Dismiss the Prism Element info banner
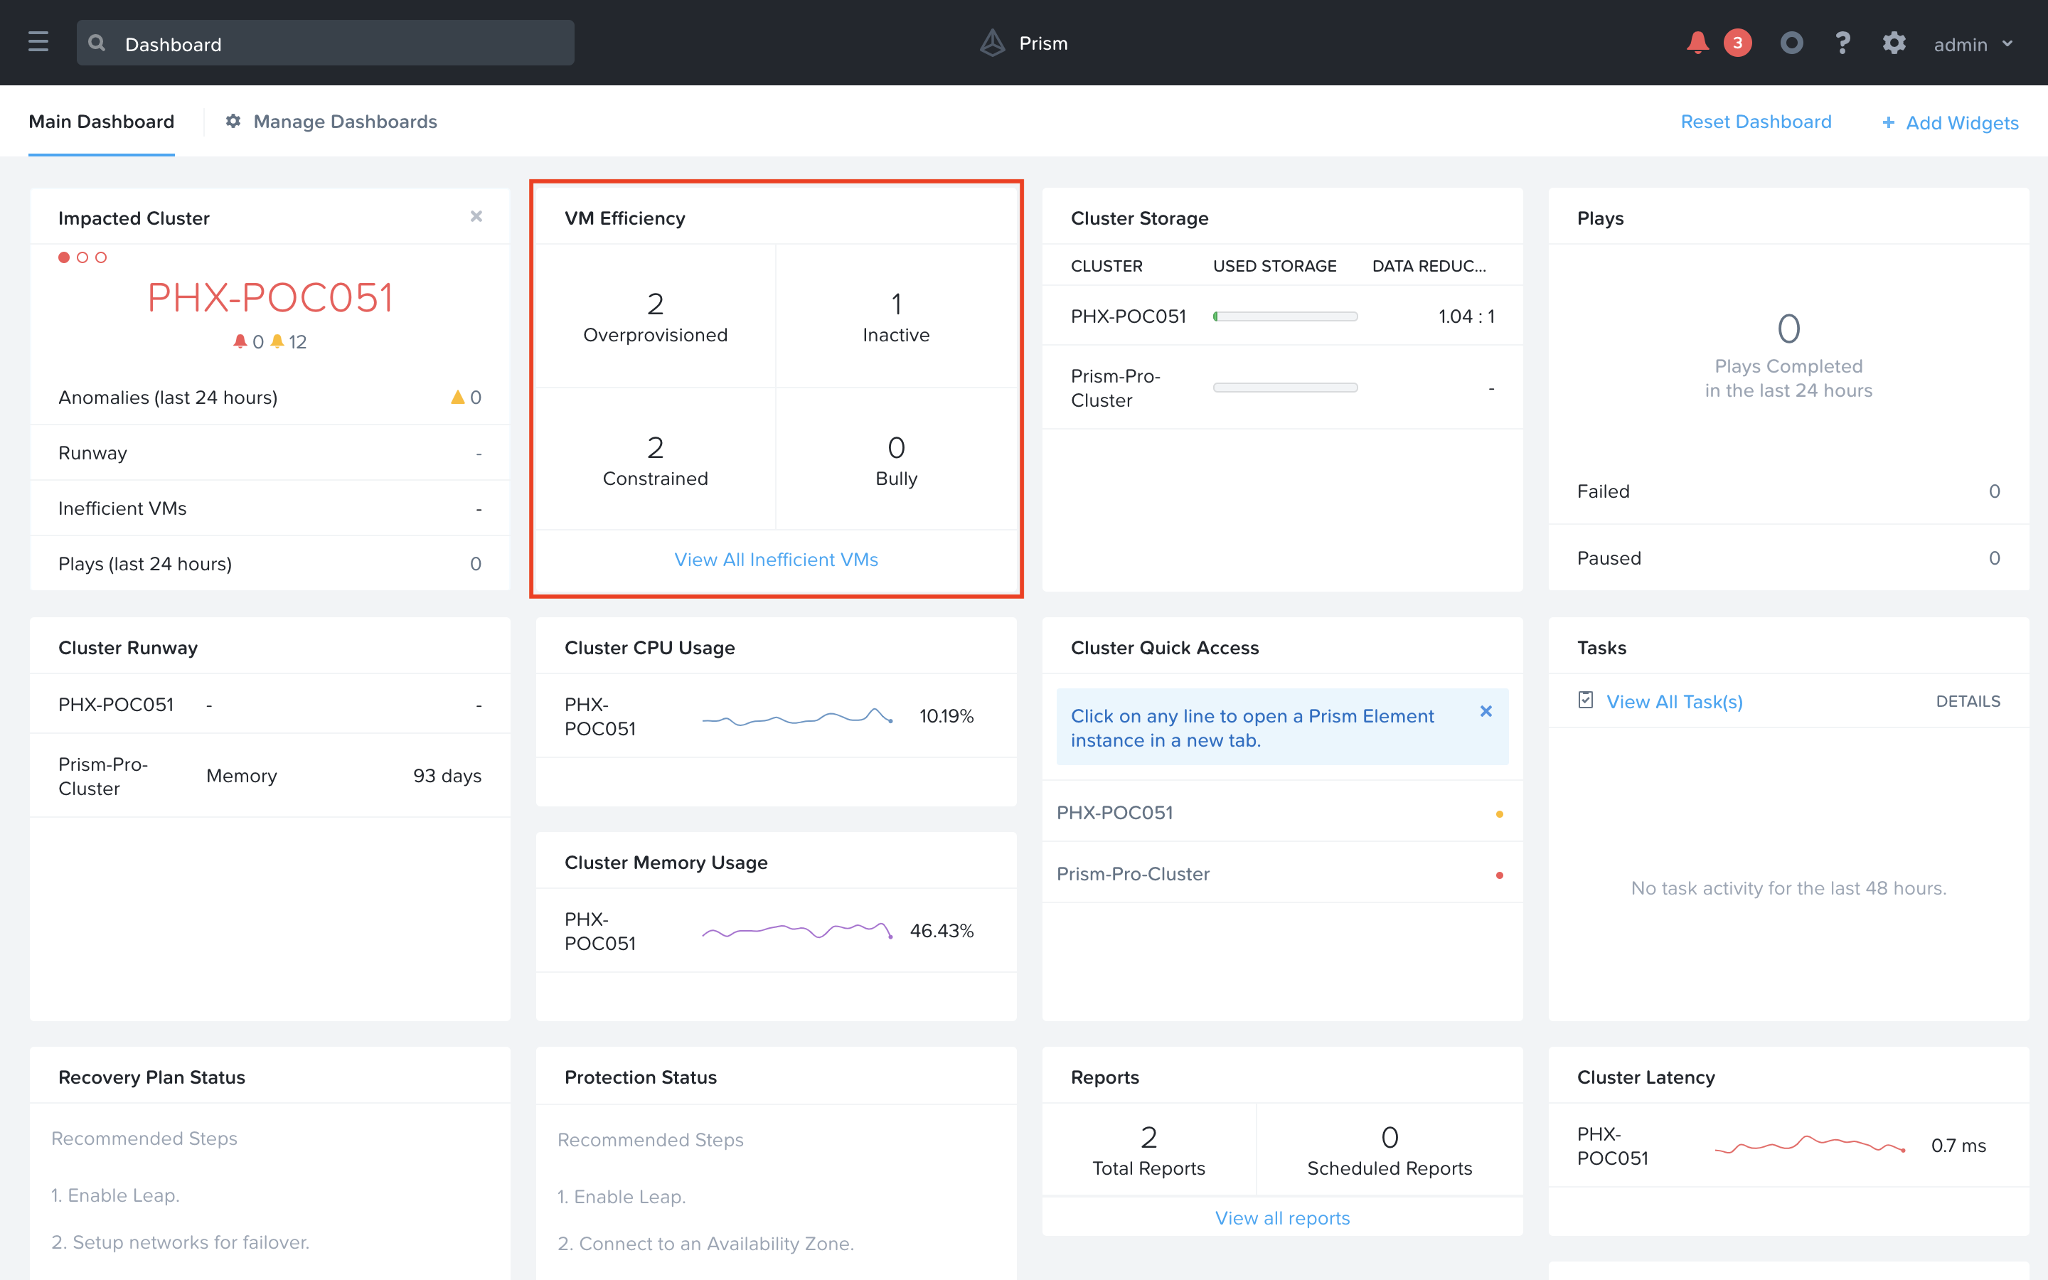 point(1486,712)
